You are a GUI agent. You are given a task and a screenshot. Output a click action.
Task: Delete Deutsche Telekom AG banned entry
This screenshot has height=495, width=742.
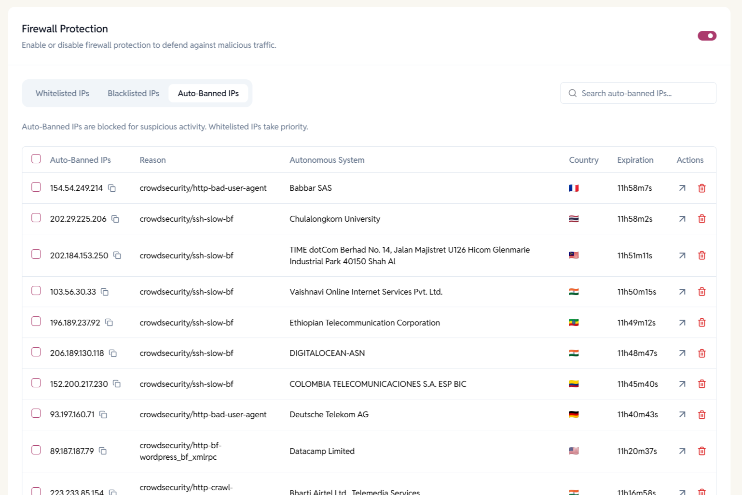(x=701, y=414)
